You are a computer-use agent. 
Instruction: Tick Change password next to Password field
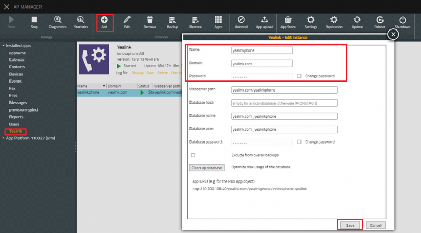pyautogui.click(x=299, y=76)
